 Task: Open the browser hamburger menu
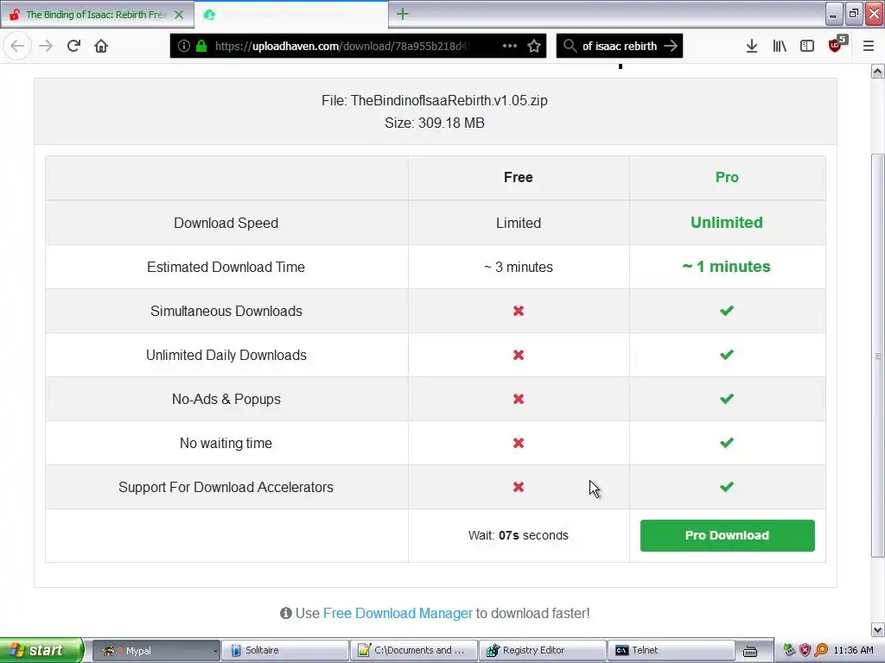coord(868,46)
